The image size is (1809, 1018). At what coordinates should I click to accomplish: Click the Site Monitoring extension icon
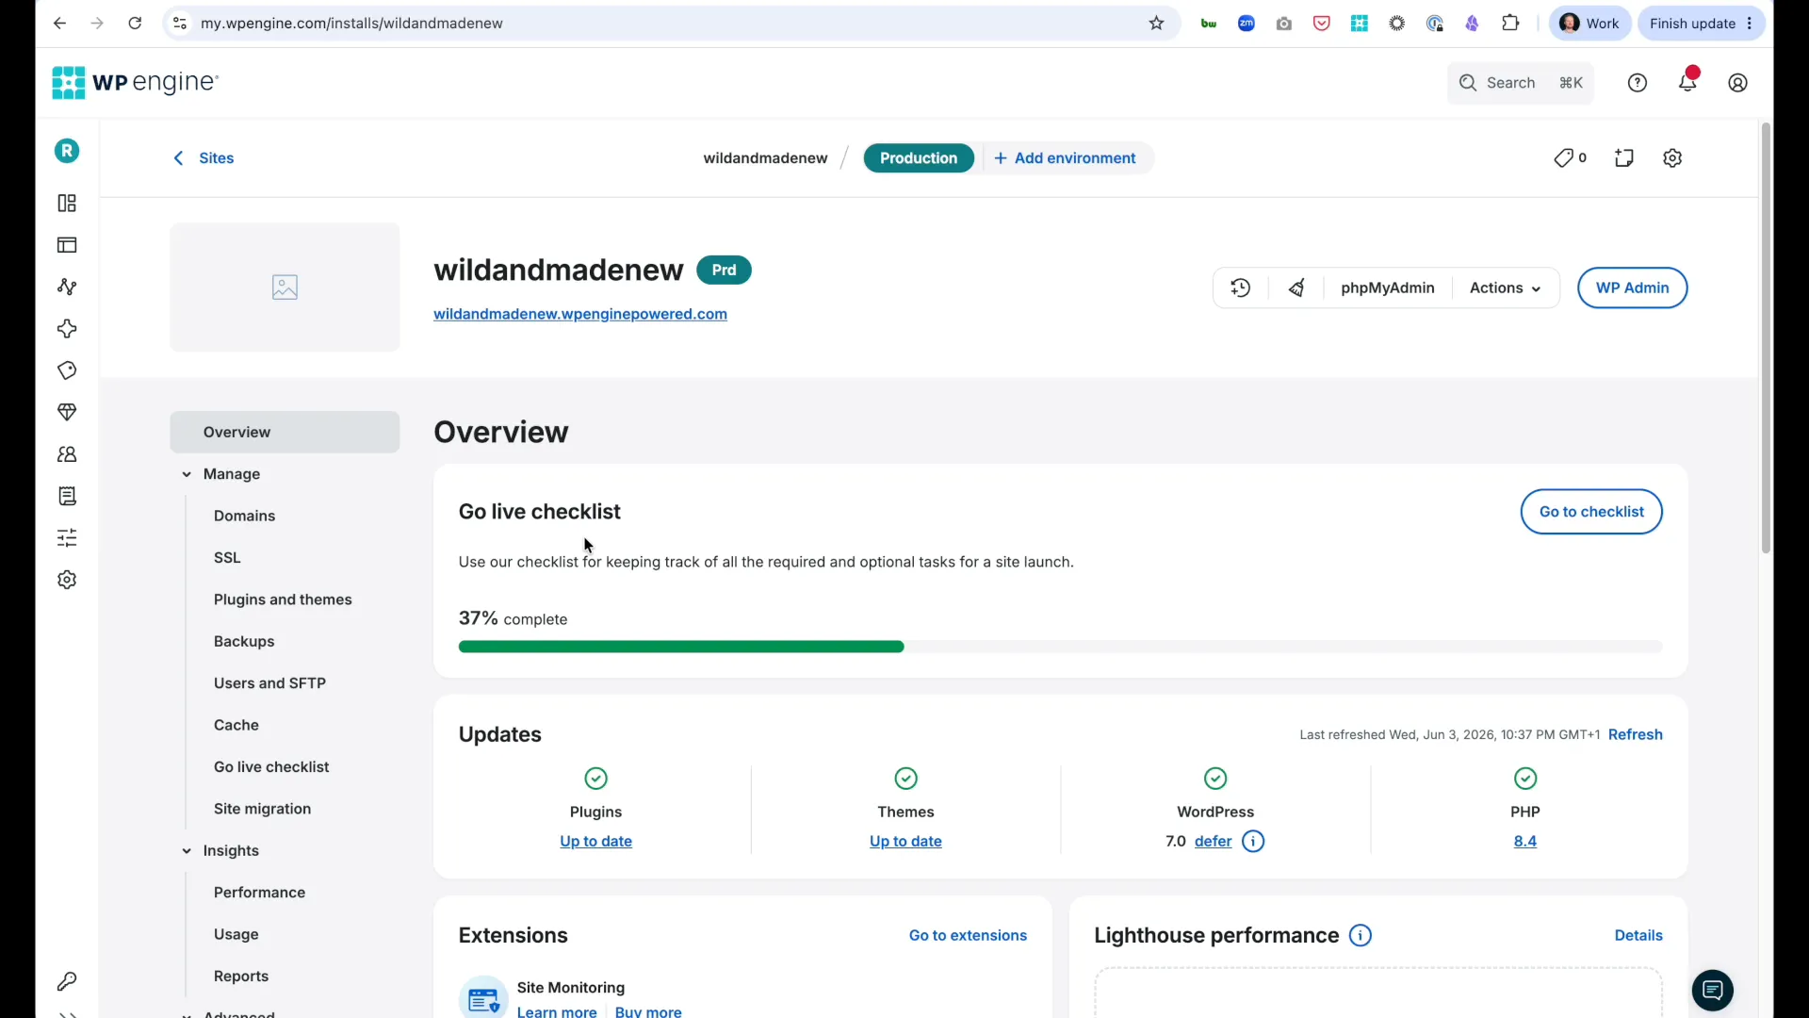pos(483,997)
